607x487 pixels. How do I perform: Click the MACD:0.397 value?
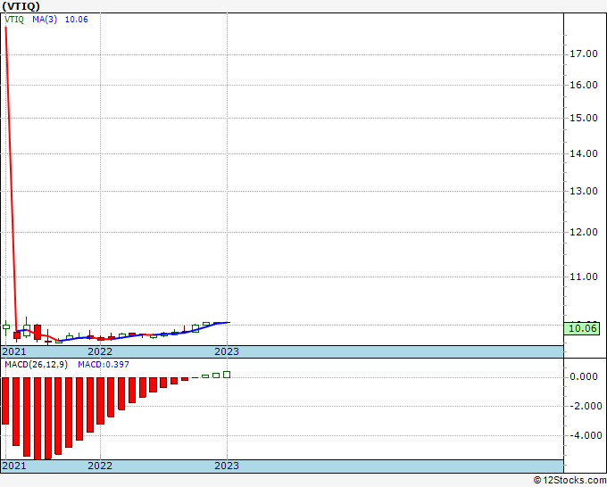(x=104, y=365)
